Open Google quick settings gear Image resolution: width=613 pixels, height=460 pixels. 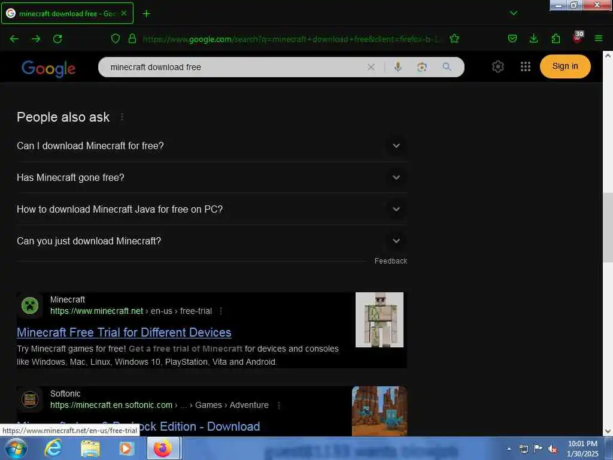(x=497, y=67)
